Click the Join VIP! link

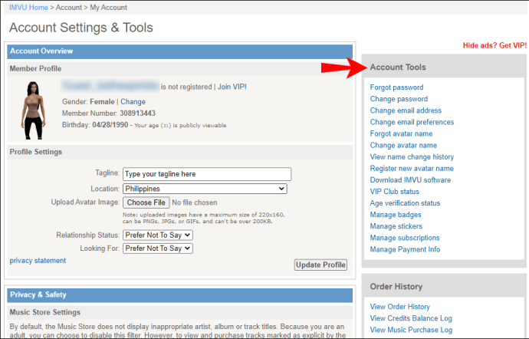coord(232,87)
